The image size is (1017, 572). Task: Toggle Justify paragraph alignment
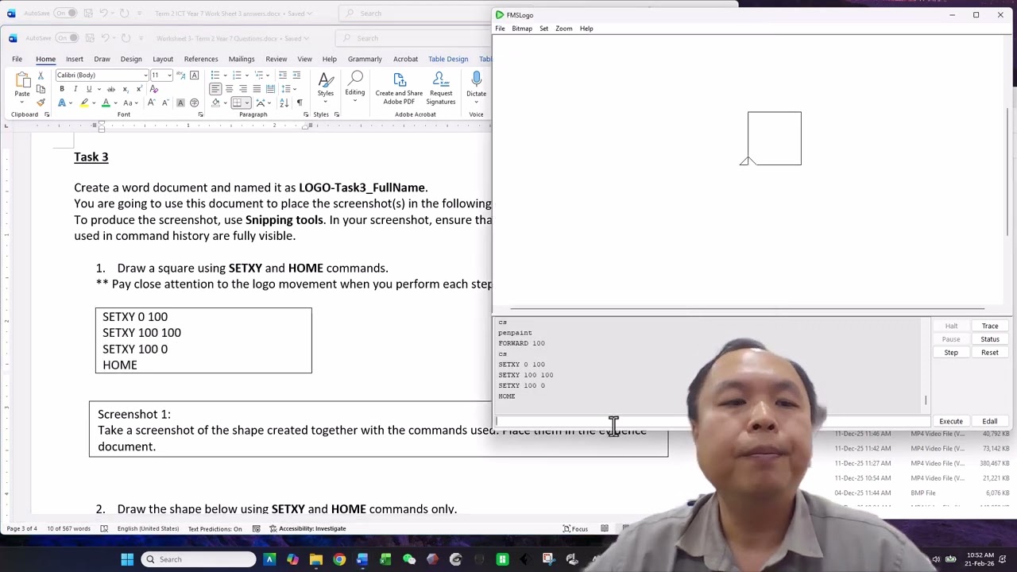tap(256, 89)
